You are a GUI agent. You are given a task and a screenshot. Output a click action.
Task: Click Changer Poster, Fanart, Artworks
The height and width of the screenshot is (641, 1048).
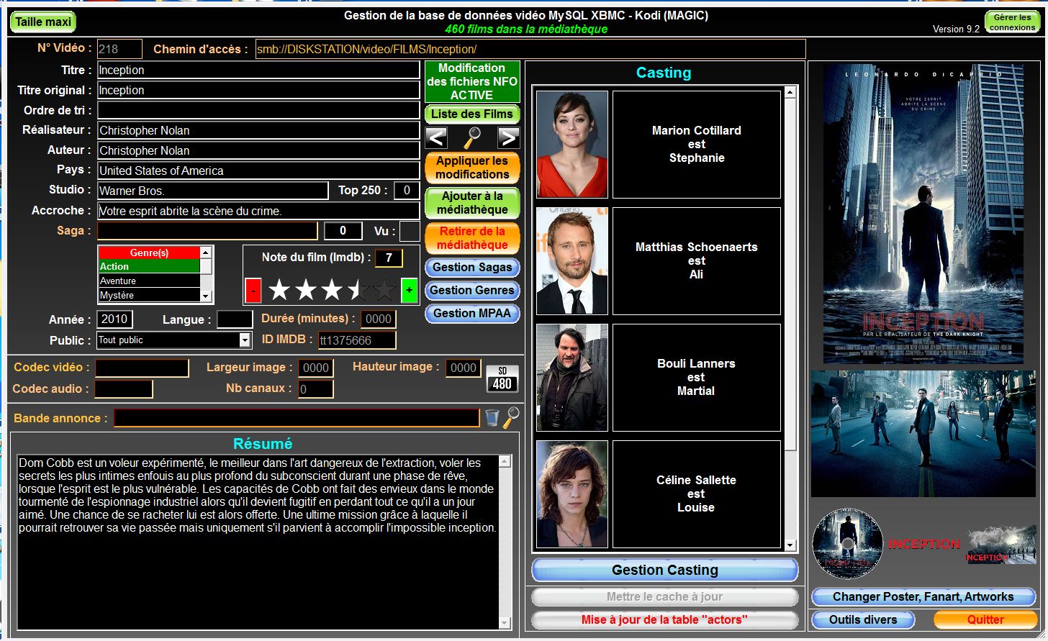[x=923, y=596]
